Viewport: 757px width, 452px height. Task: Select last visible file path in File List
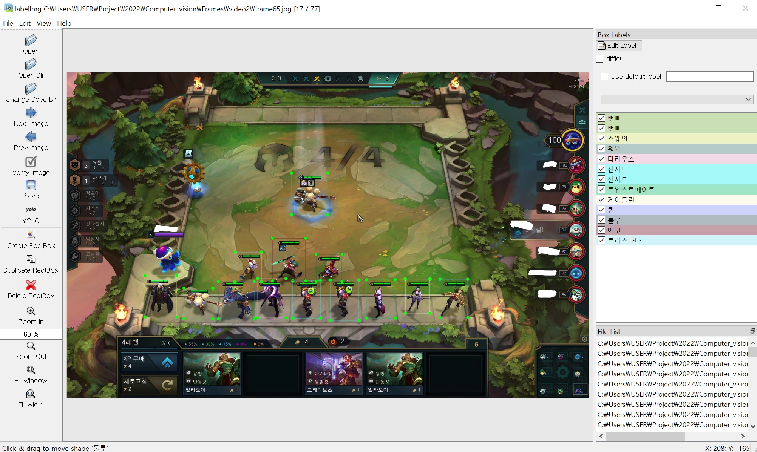click(x=672, y=424)
